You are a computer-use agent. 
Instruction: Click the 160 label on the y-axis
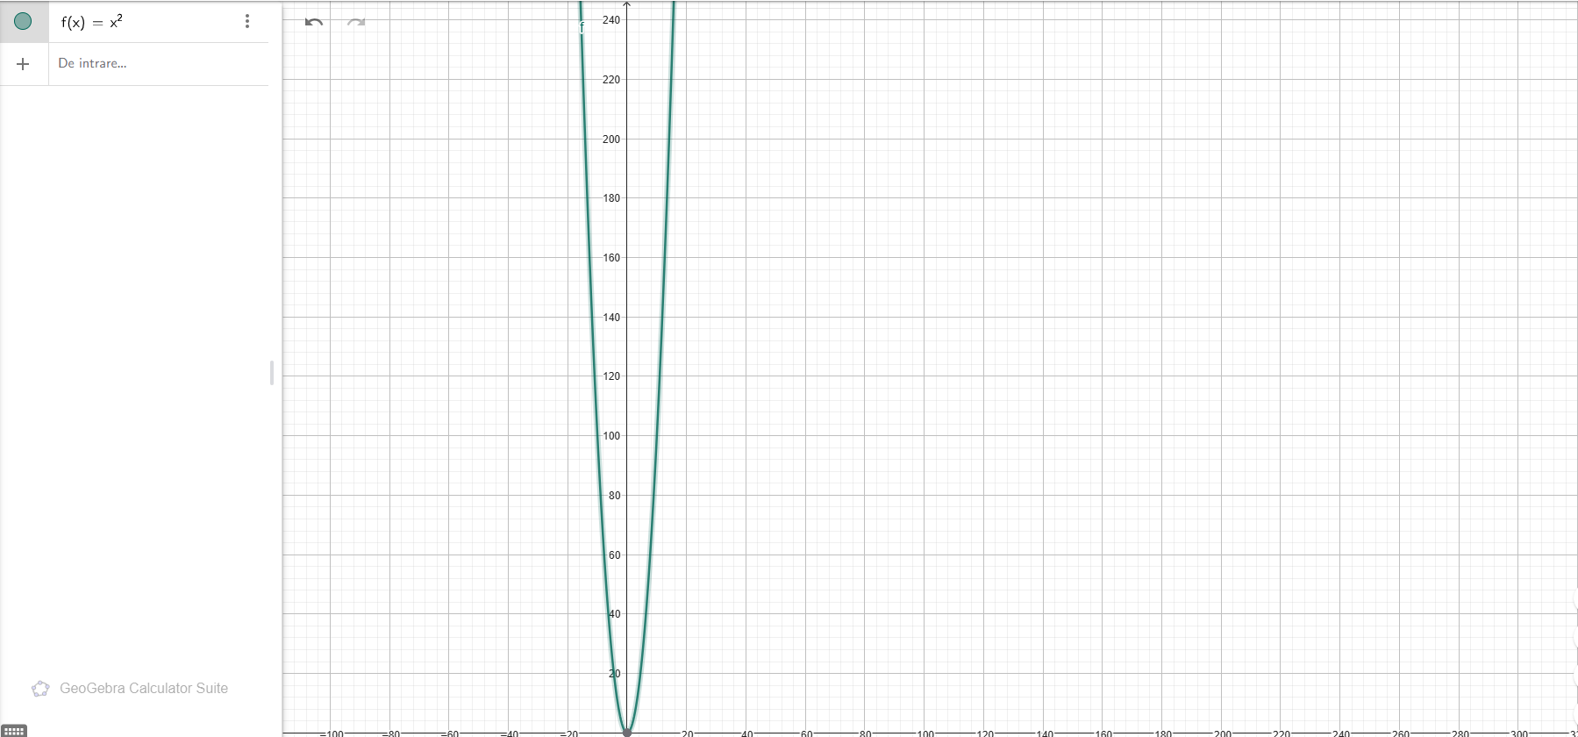(611, 258)
